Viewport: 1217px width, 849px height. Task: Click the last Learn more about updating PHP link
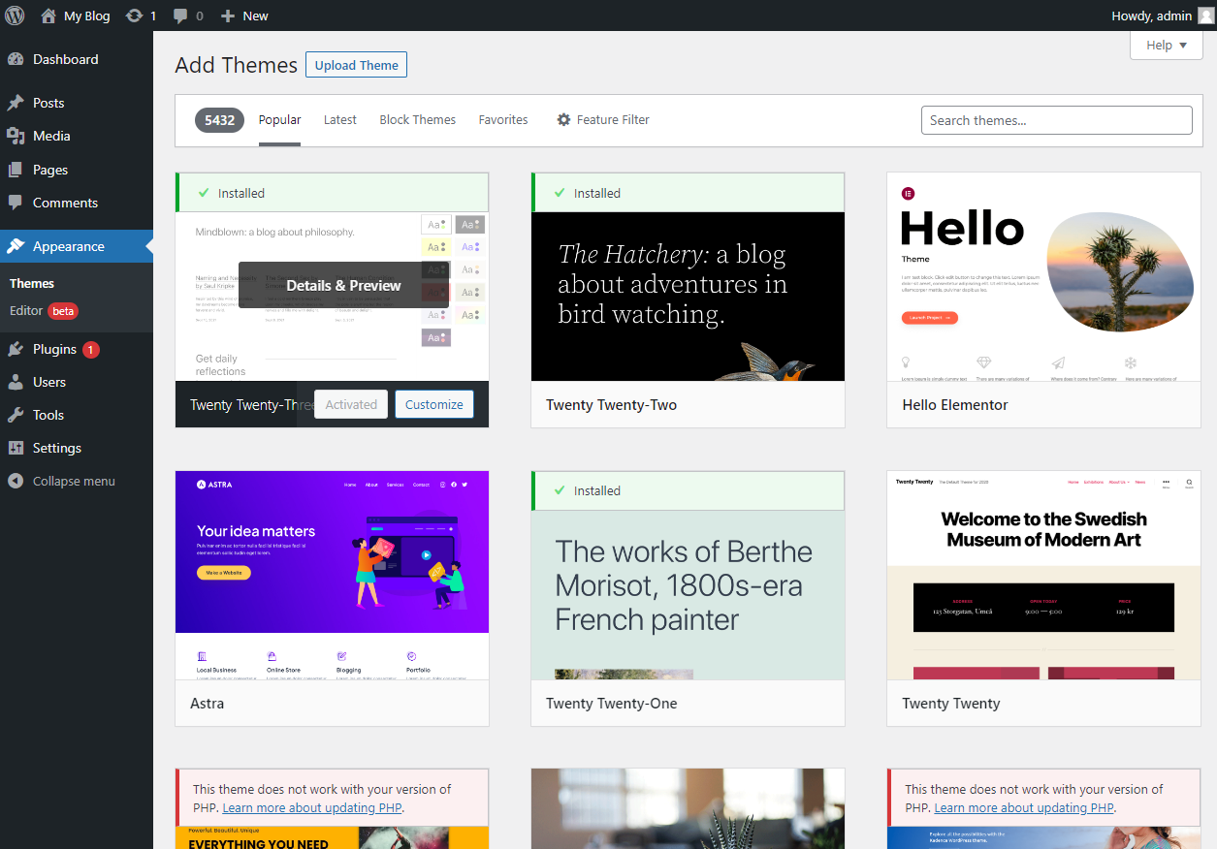coord(1024,807)
